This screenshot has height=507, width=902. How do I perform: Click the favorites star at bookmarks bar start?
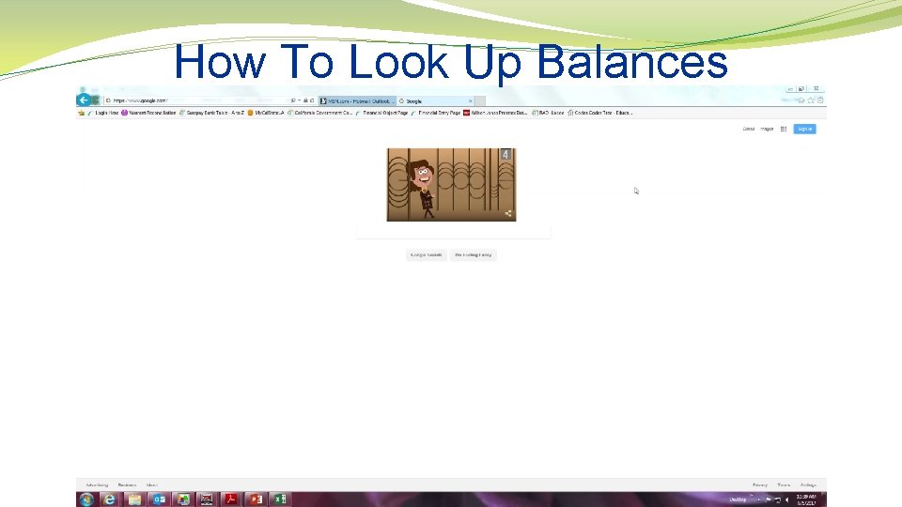[x=81, y=113]
